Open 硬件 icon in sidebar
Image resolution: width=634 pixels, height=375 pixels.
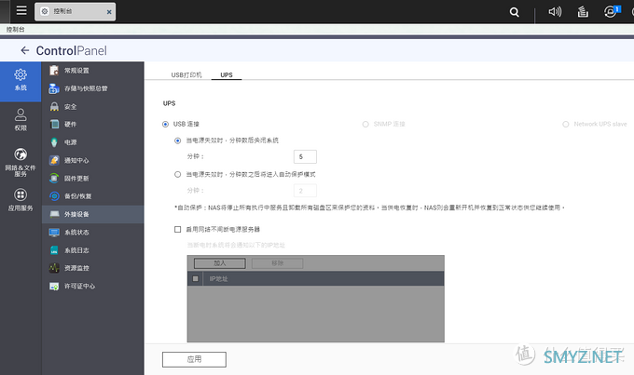[x=54, y=125]
